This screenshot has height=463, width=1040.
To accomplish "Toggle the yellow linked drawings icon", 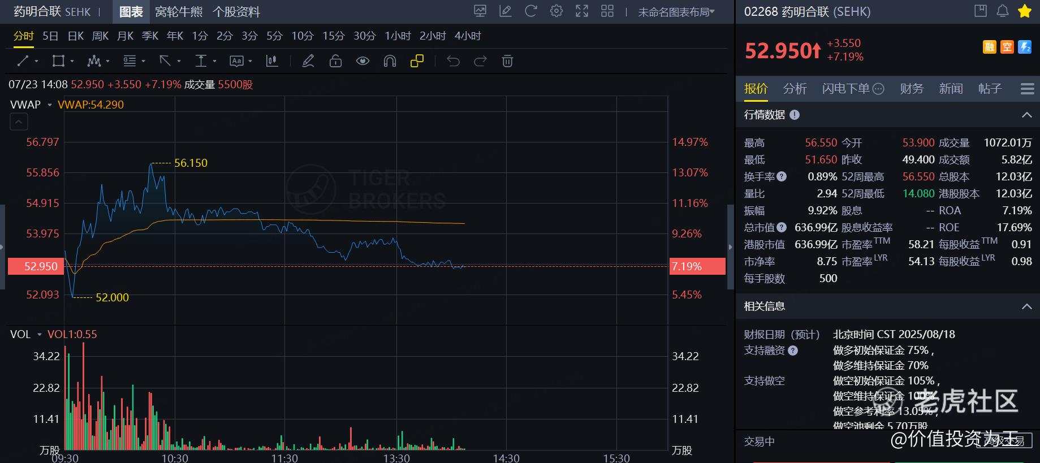I will coord(417,61).
